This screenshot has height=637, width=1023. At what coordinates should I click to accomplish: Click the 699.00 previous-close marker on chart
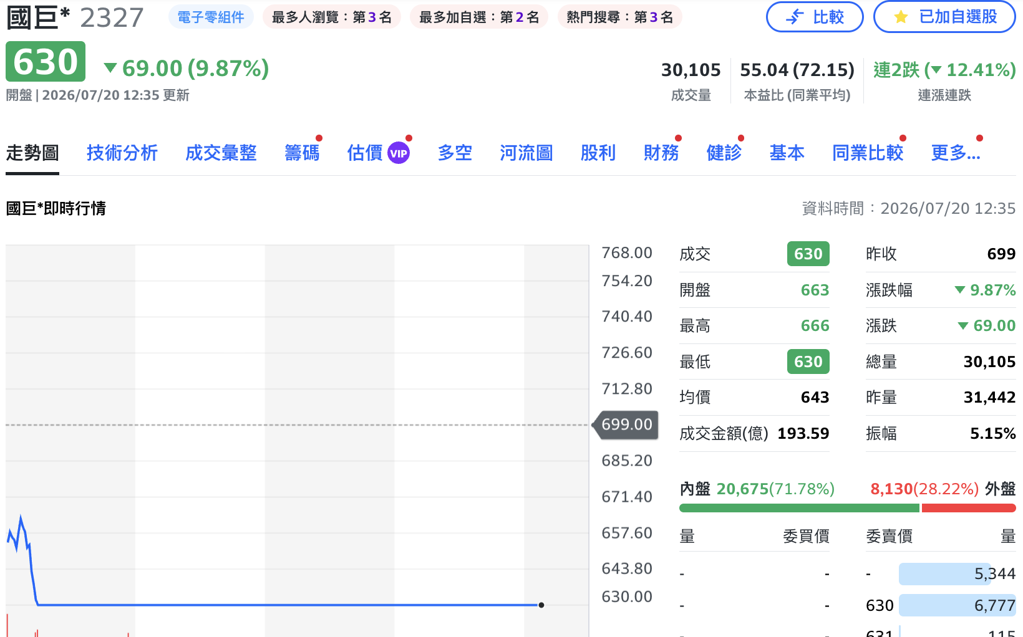[626, 424]
